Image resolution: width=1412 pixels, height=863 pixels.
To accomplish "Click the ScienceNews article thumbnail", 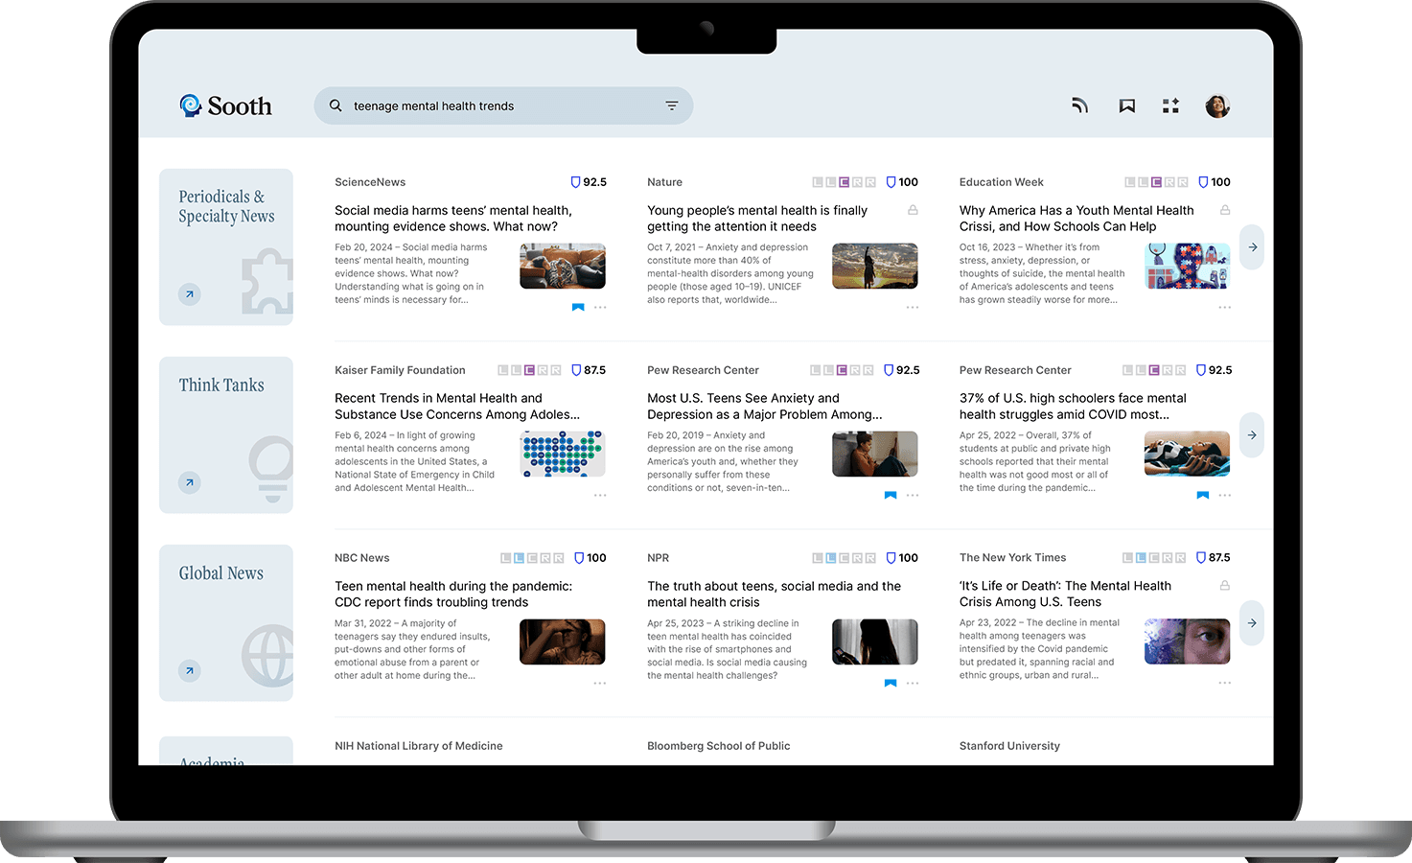I will [563, 267].
